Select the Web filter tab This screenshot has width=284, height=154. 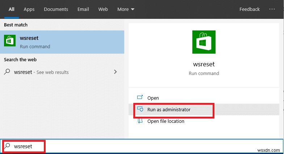coord(103,9)
